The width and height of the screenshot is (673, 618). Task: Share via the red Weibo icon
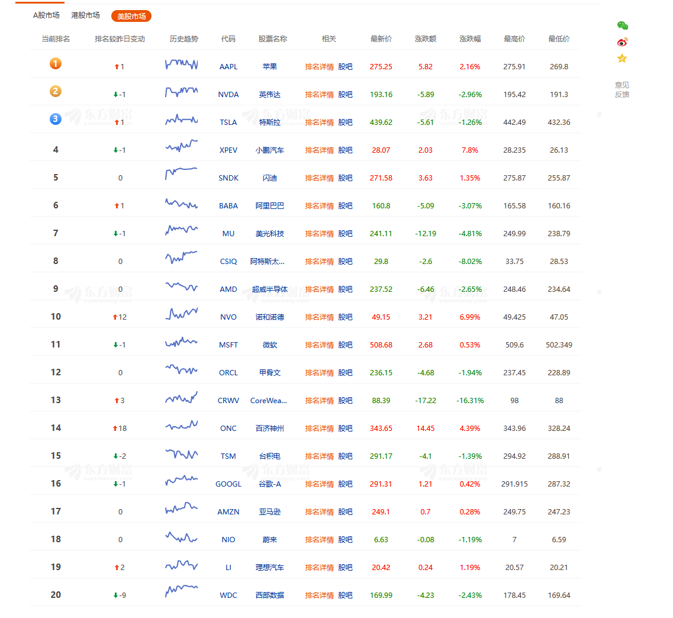click(622, 42)
